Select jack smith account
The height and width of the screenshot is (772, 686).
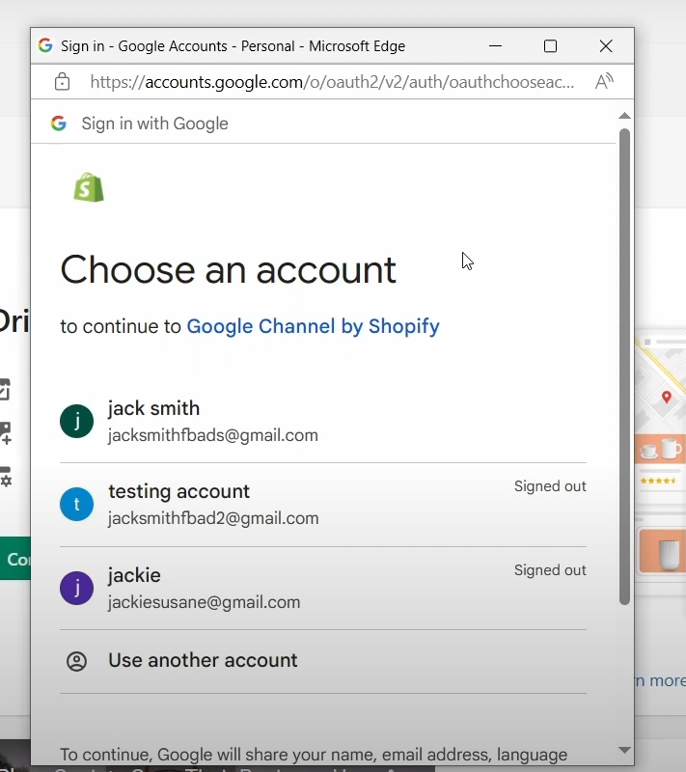coord(212,422)
